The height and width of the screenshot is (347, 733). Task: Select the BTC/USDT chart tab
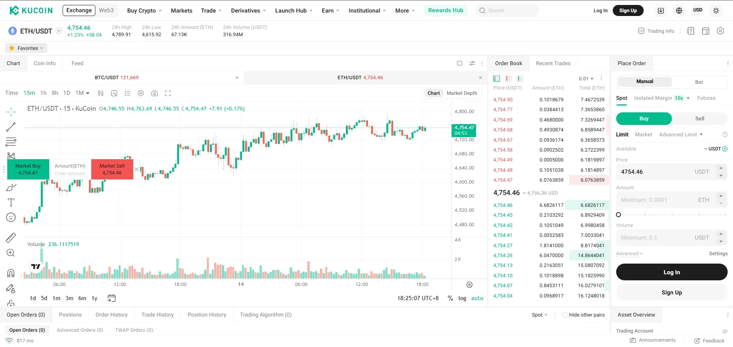pos(117,78)
